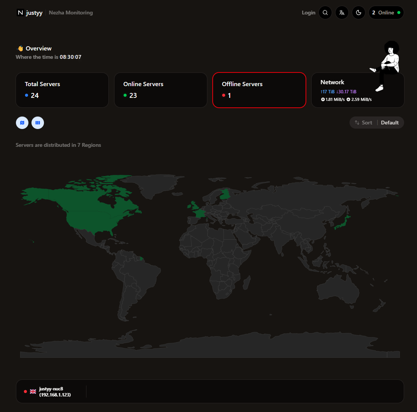Toggle the inline column view button
Viewport: 417px width, 412px height.
tap(38, 123)
